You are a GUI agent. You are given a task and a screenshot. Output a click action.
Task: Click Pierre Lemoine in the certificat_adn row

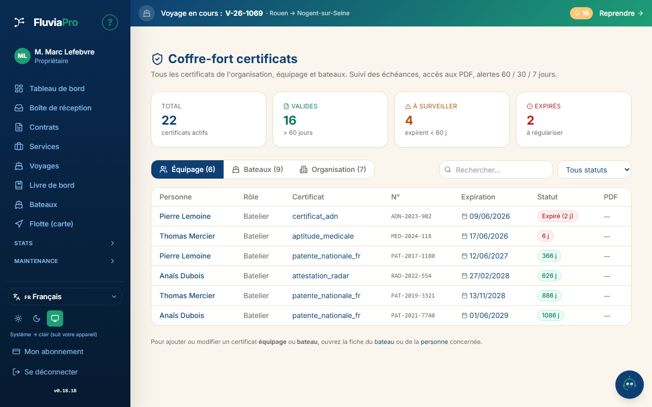coord(185,216)
